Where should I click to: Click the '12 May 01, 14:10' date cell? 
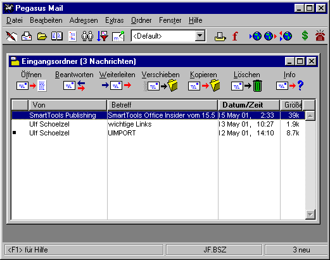[x=246, y=133]
